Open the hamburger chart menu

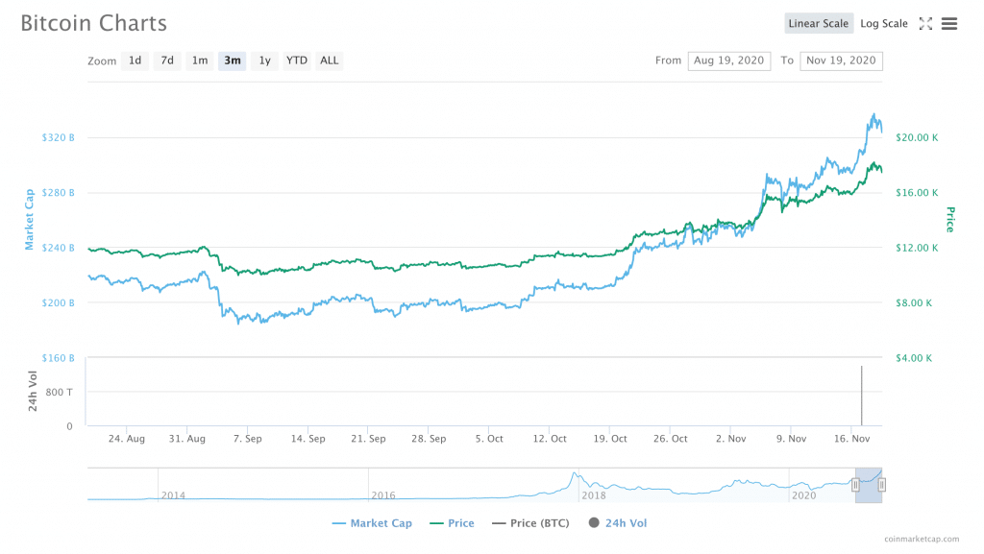pyautogui.click(x=949, y=24)
